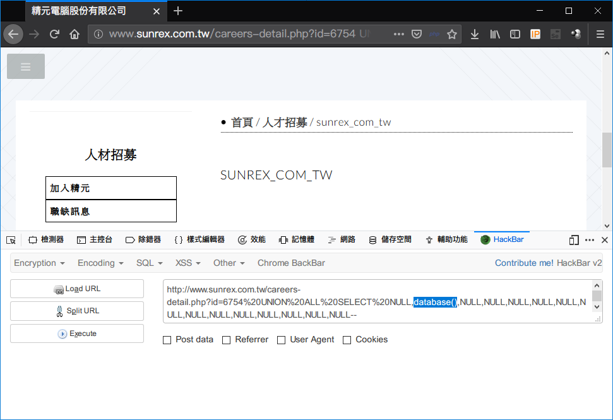Click Chrome BackBar menu item

[291, 263]
